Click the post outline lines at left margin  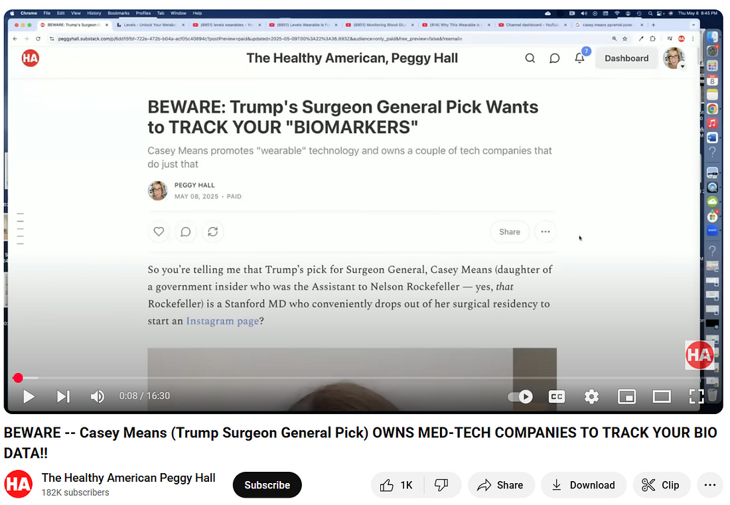20,228
